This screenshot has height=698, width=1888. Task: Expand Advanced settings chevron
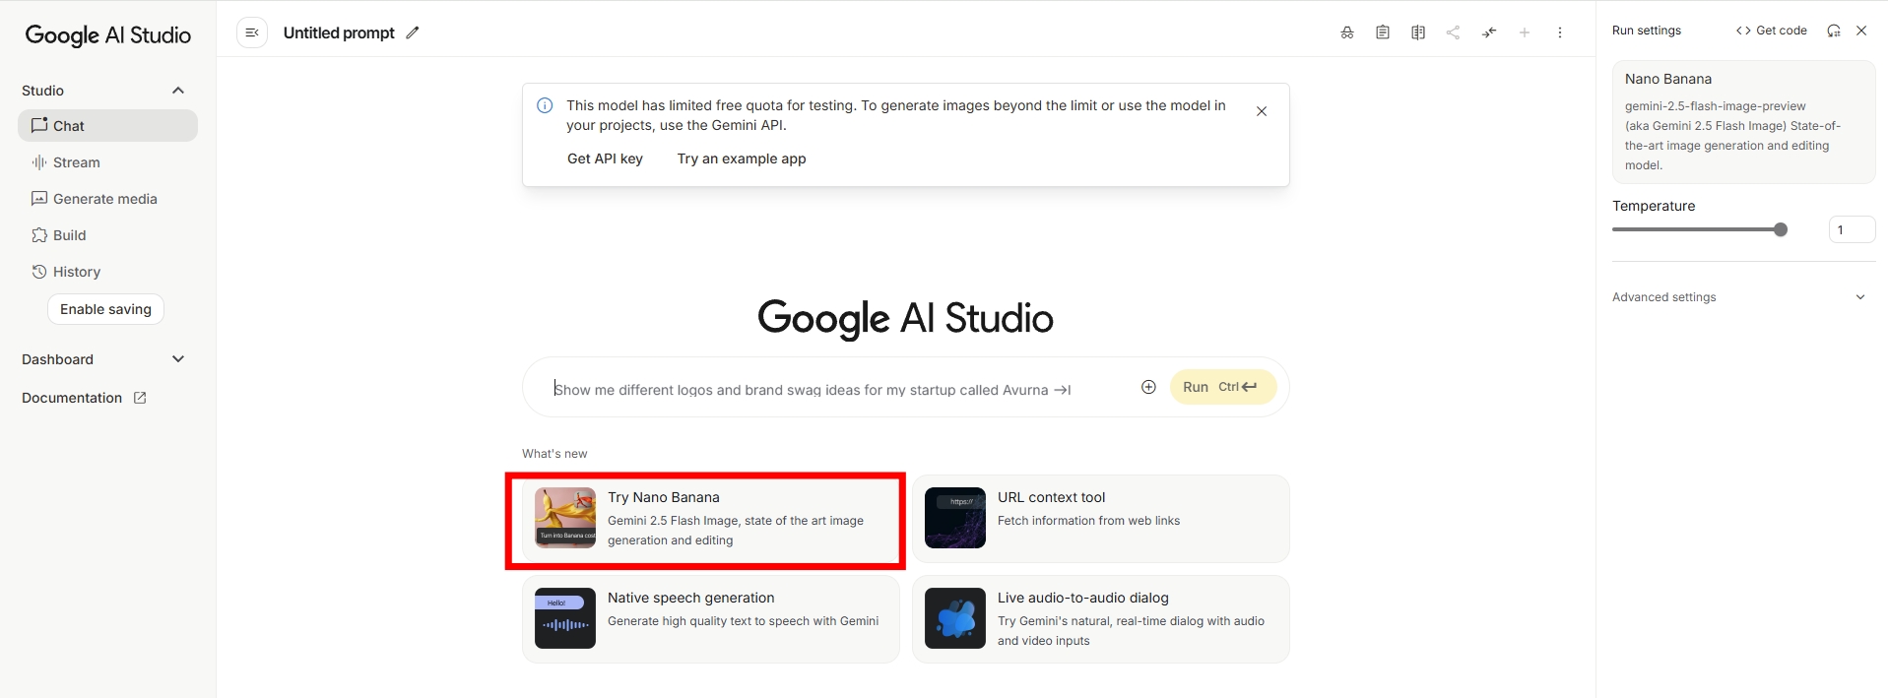[1860, 297]
